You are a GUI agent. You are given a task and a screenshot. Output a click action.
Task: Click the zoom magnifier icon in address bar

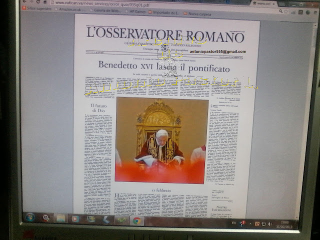click(x=281, y=11)
